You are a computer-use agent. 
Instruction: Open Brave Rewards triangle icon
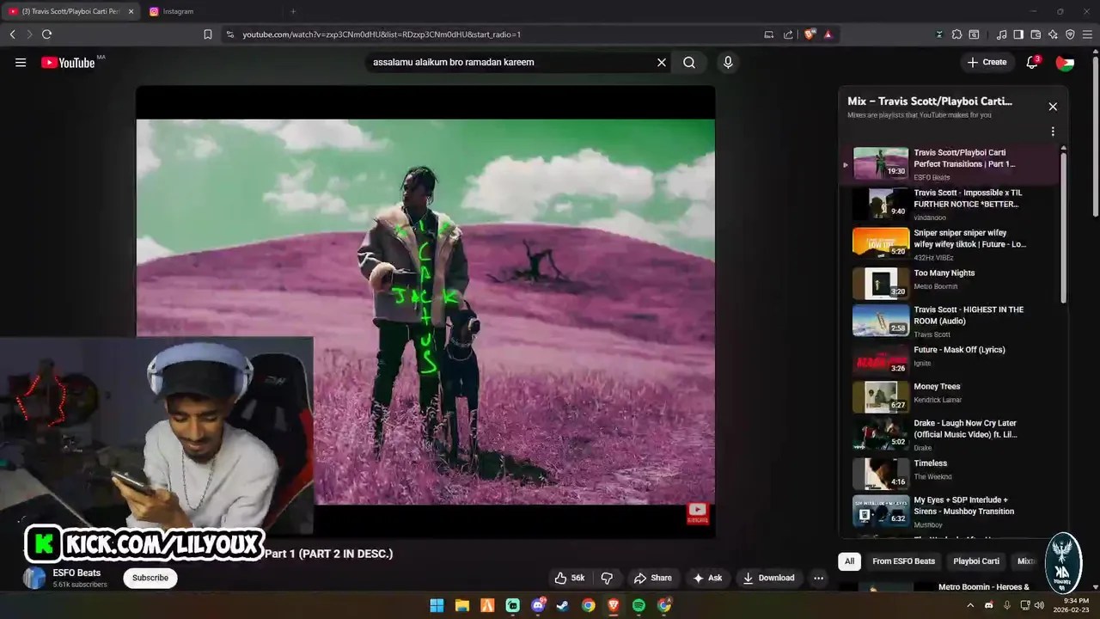pyautogui.click(x=828, y=34)
